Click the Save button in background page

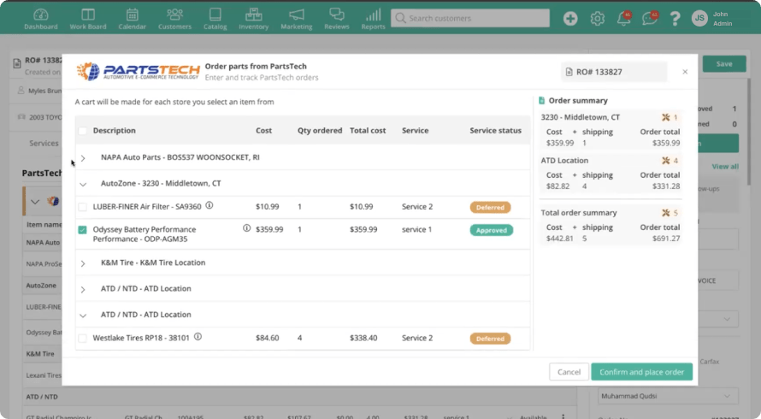[724, 63]
